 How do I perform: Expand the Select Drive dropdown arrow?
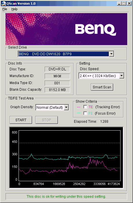point(111,54)
